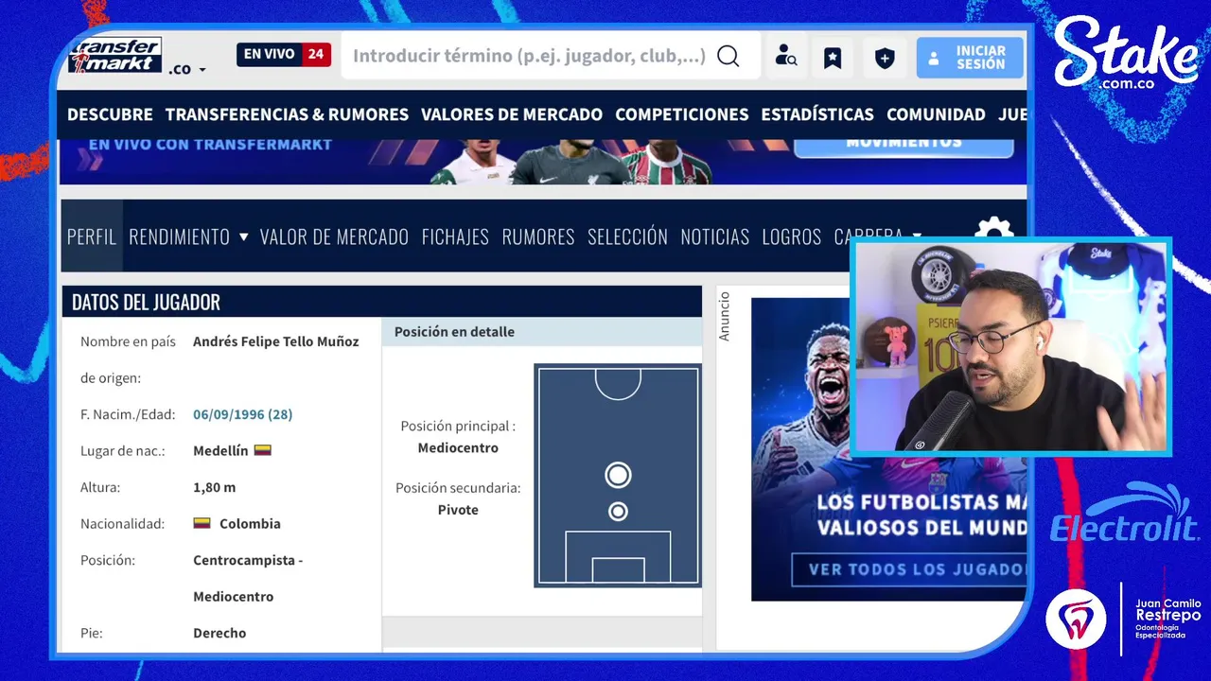The width and height of the screenshot is (1211, 681).
Task: Open the COMUNIDAD menu
Action: pyautogui.click(x=936, y=114)
